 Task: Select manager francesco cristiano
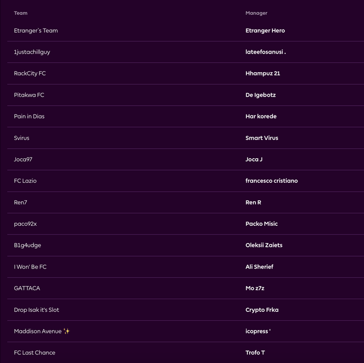point(272,181)
